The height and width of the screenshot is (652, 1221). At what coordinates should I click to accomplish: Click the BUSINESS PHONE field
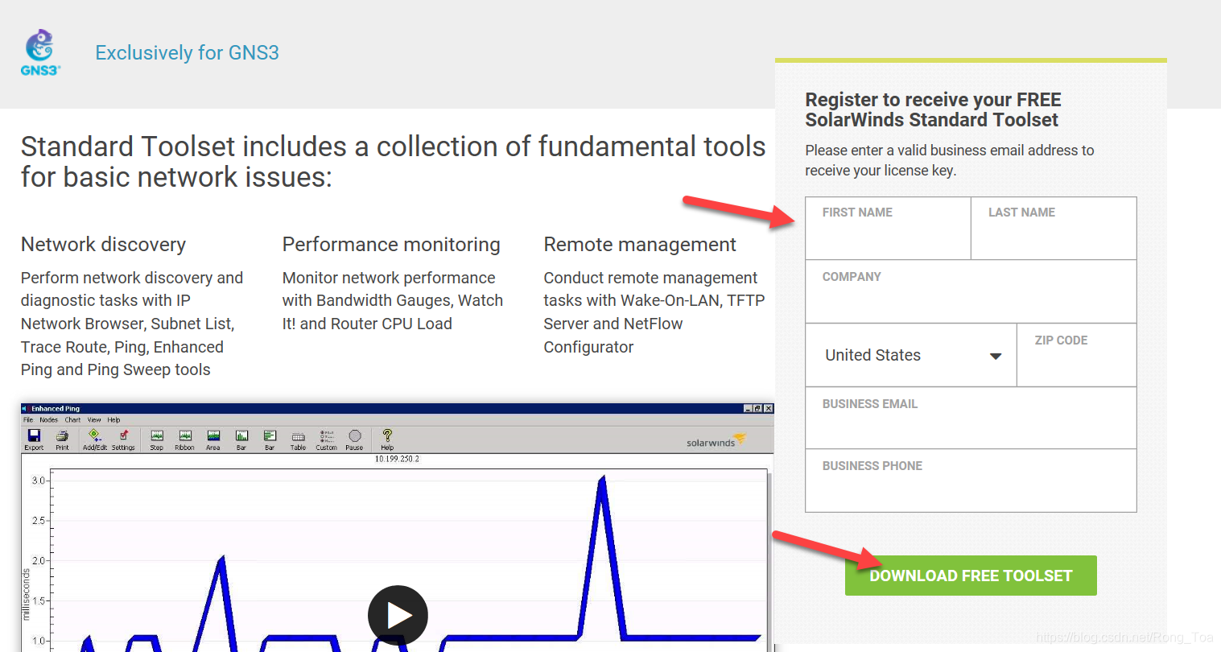pos(971,481)
